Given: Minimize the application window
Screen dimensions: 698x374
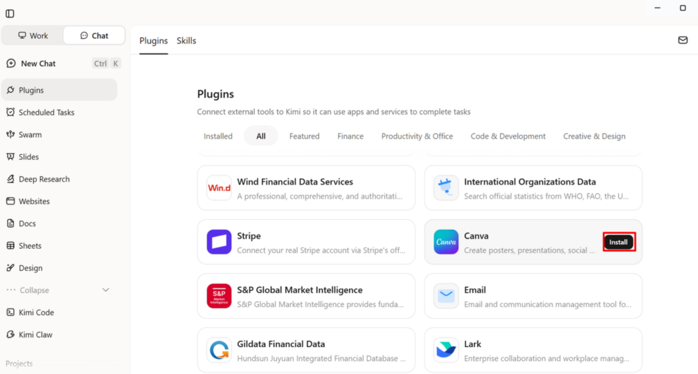Looking at the screenshot, I should (658, 8).
